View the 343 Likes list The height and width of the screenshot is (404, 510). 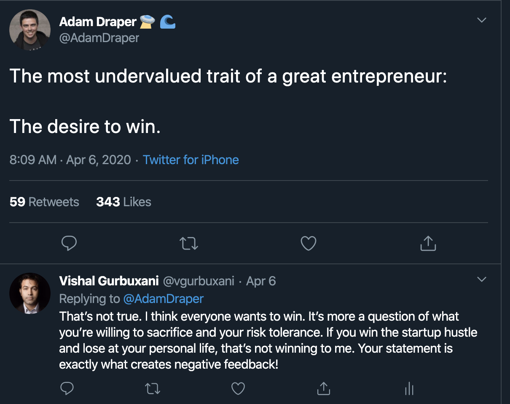(123, 202)
